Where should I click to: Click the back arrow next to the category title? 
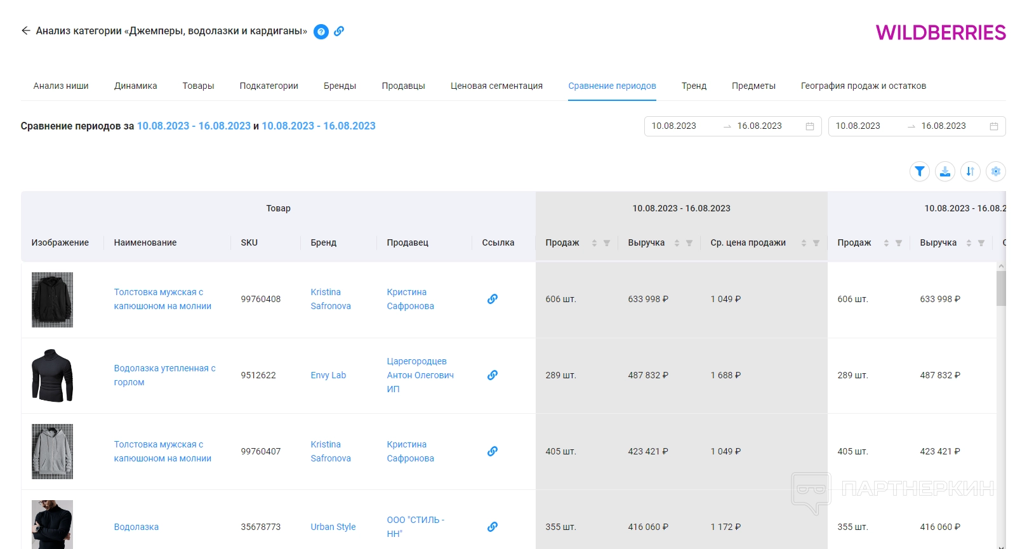25,30
